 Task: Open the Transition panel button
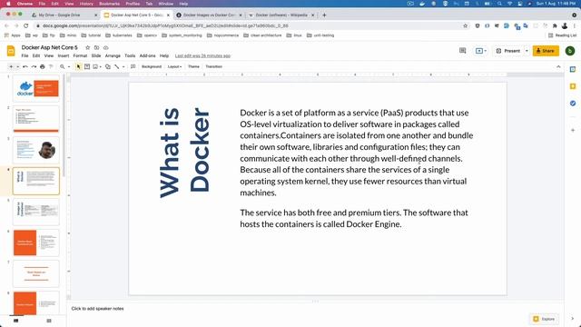point(214,66)
